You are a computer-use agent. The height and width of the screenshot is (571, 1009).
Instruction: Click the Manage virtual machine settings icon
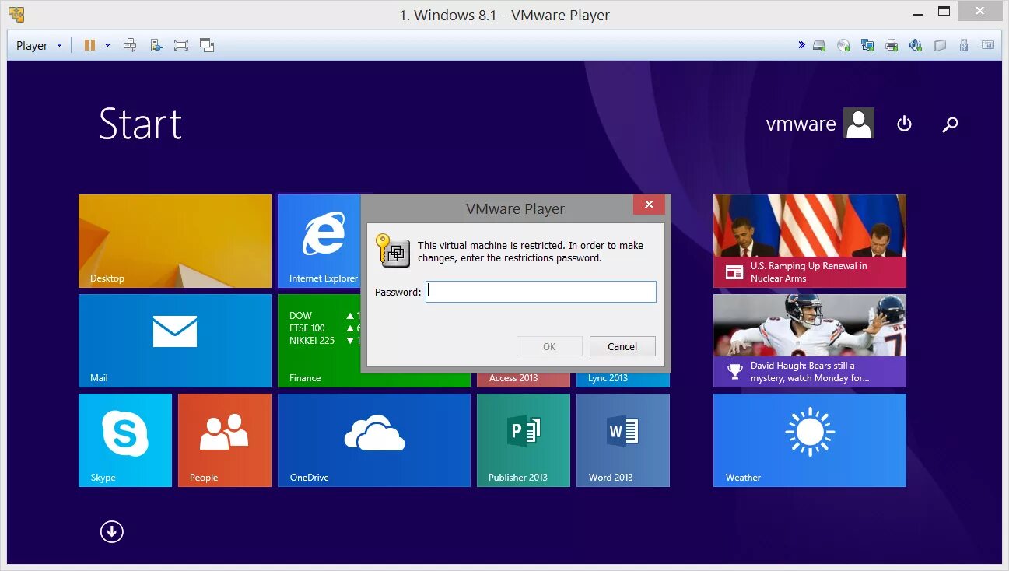click(x=156, y=45)
